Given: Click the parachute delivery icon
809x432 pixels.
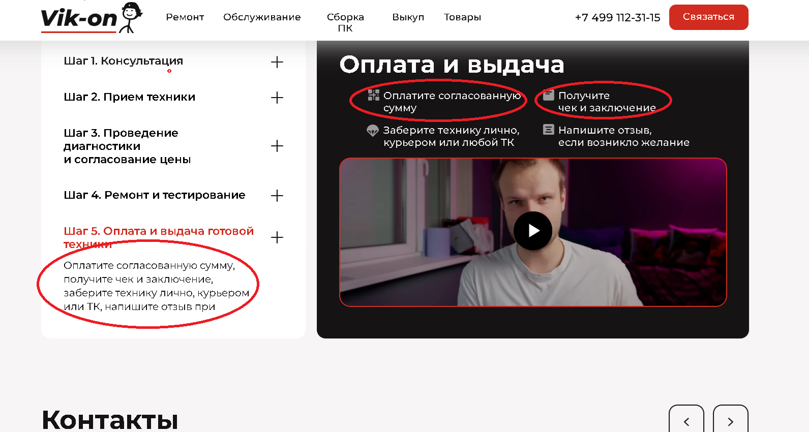Looking at the screenshot, I should (x=373, y=131).
